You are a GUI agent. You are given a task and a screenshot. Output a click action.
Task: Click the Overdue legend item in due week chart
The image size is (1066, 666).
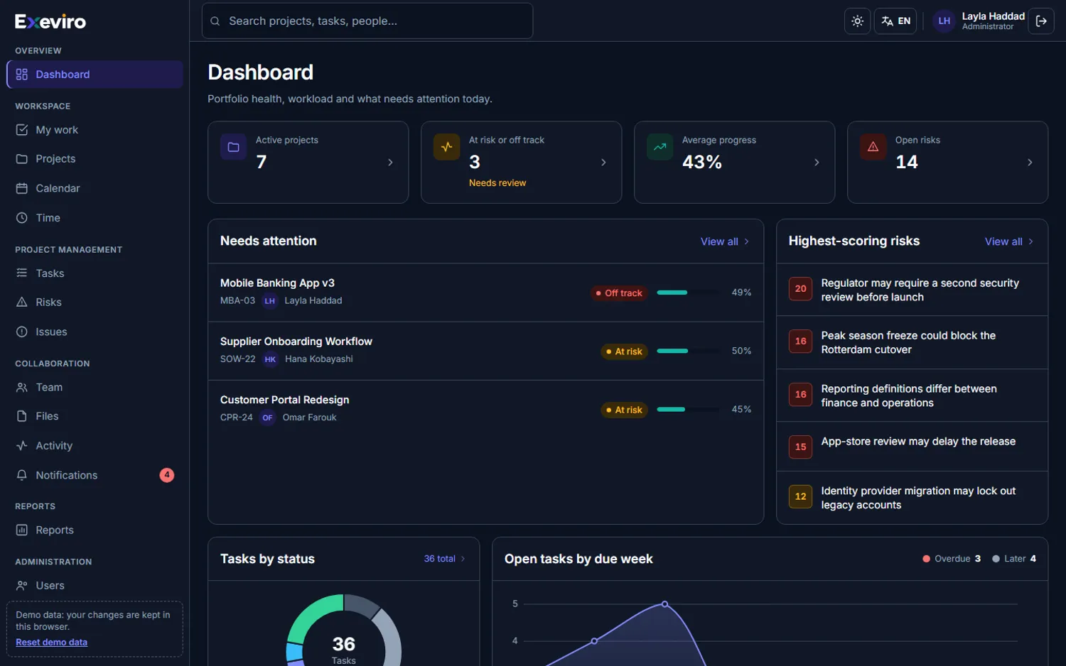(952, 559)
